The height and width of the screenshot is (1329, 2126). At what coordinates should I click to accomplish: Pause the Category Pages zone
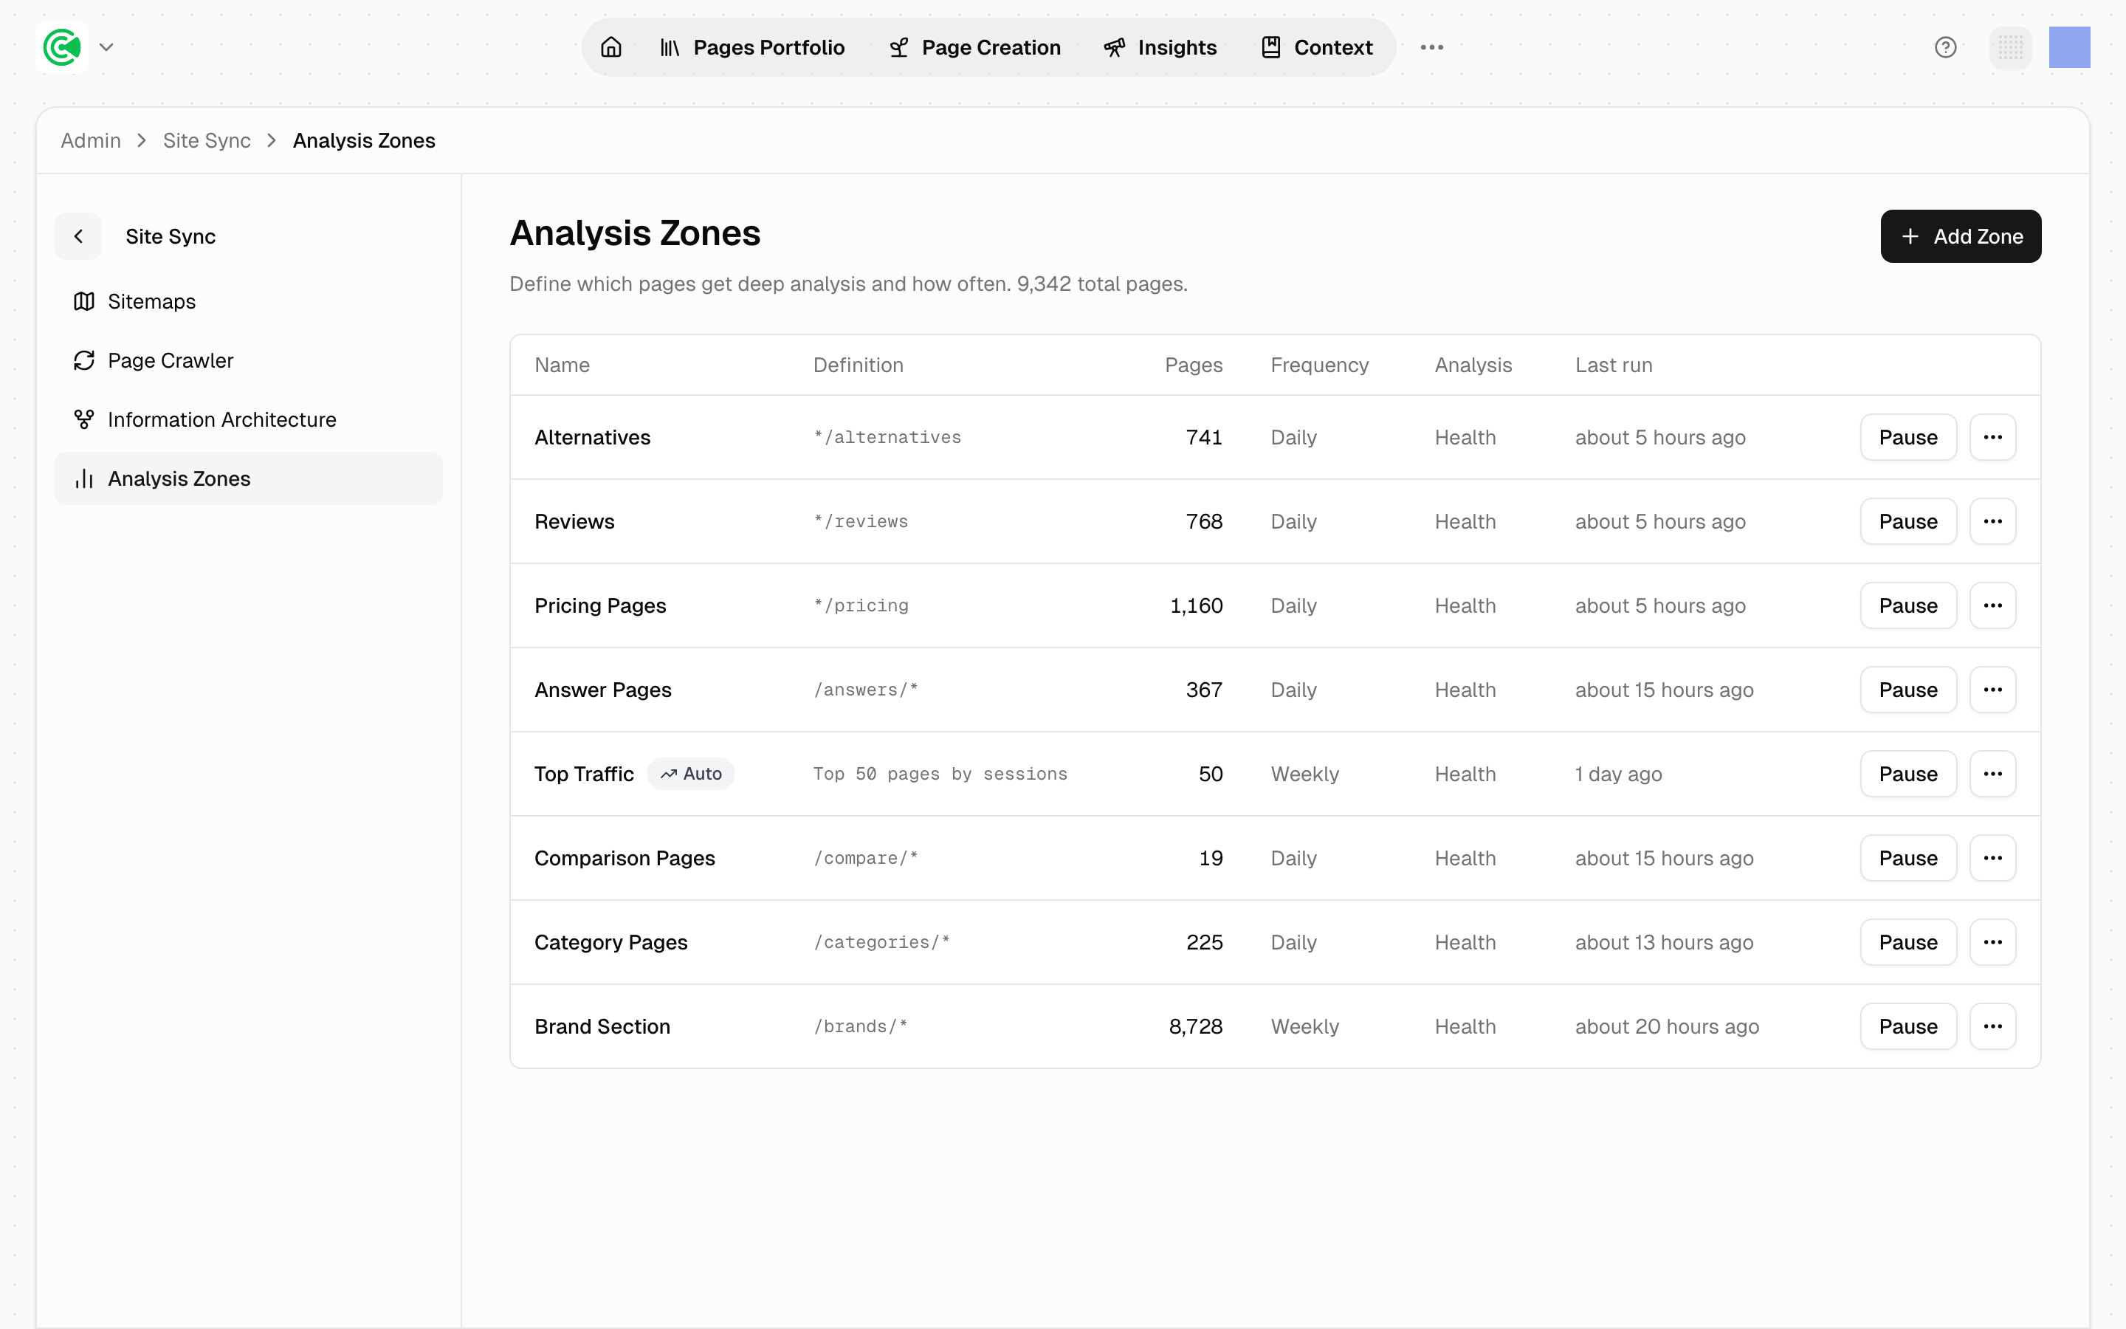[1908, 942]
